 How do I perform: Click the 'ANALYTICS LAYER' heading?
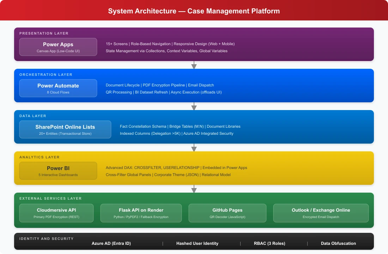pos(40,157)
